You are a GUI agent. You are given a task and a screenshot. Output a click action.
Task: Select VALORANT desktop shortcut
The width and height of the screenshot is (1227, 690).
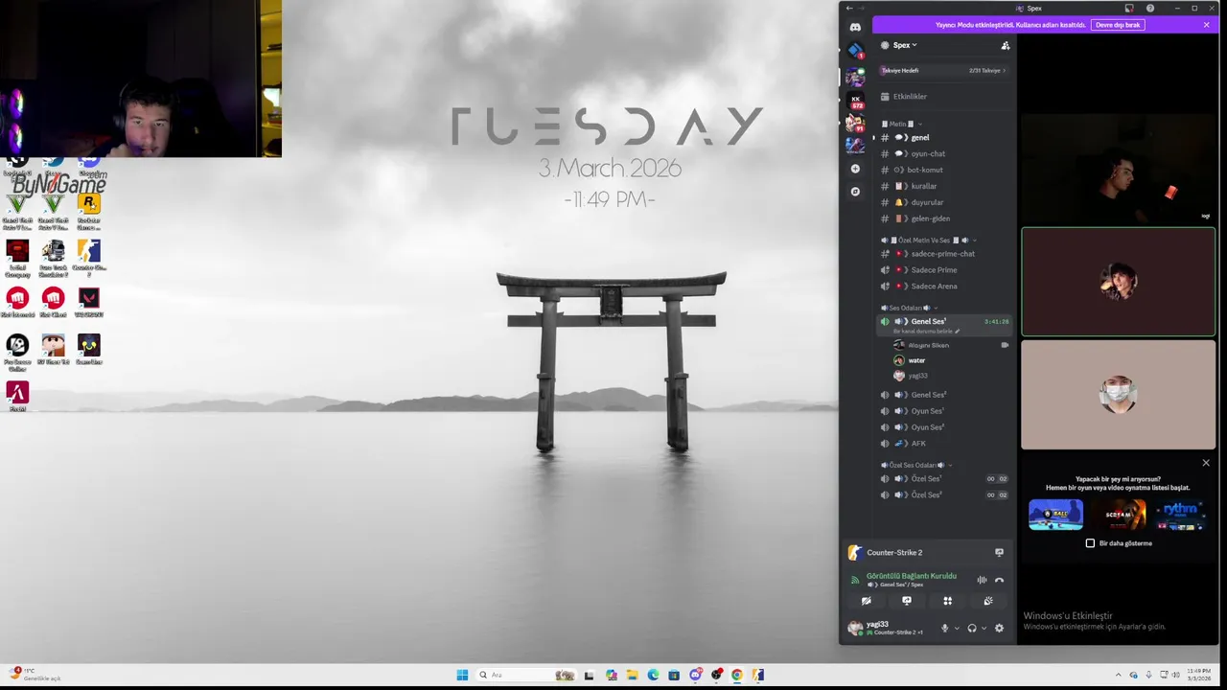point(89,303)
